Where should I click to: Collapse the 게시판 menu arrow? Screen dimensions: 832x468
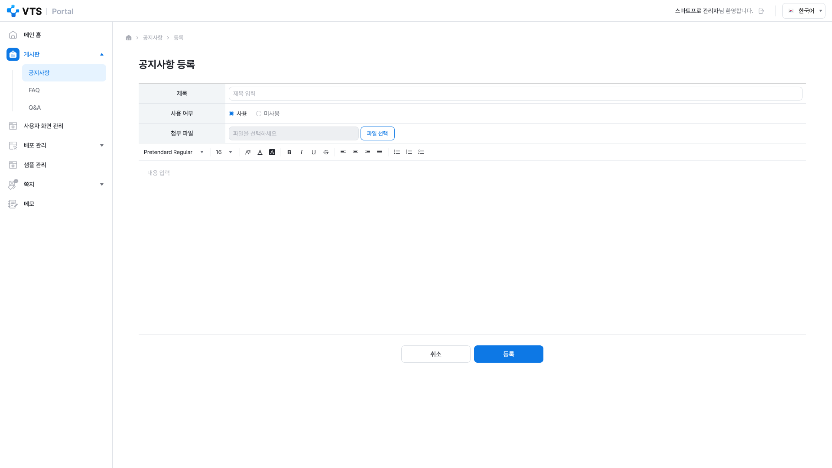102,54
